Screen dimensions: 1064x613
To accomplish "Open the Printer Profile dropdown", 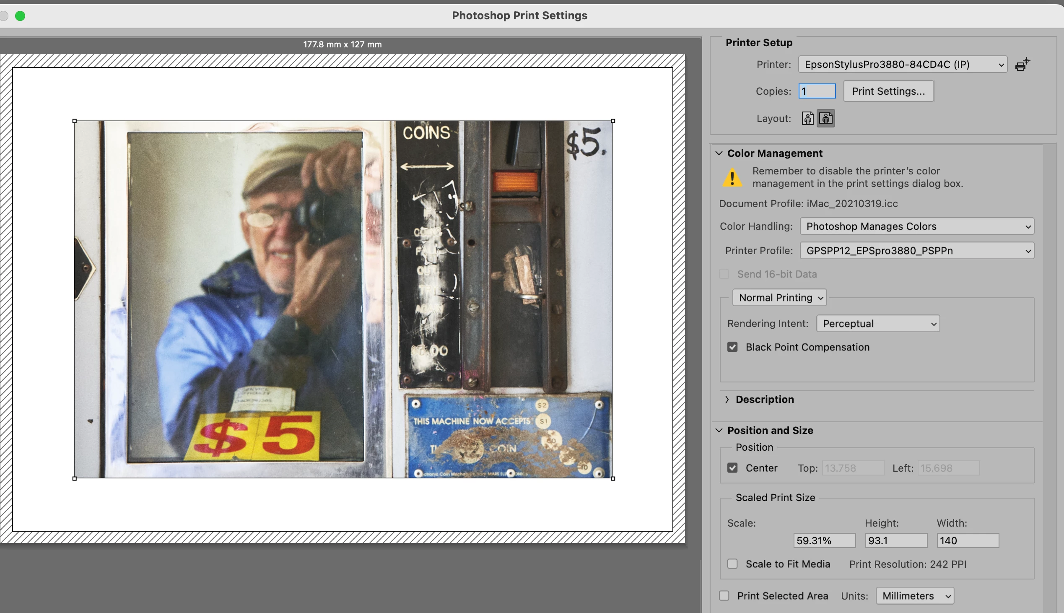I will [916, 250].
